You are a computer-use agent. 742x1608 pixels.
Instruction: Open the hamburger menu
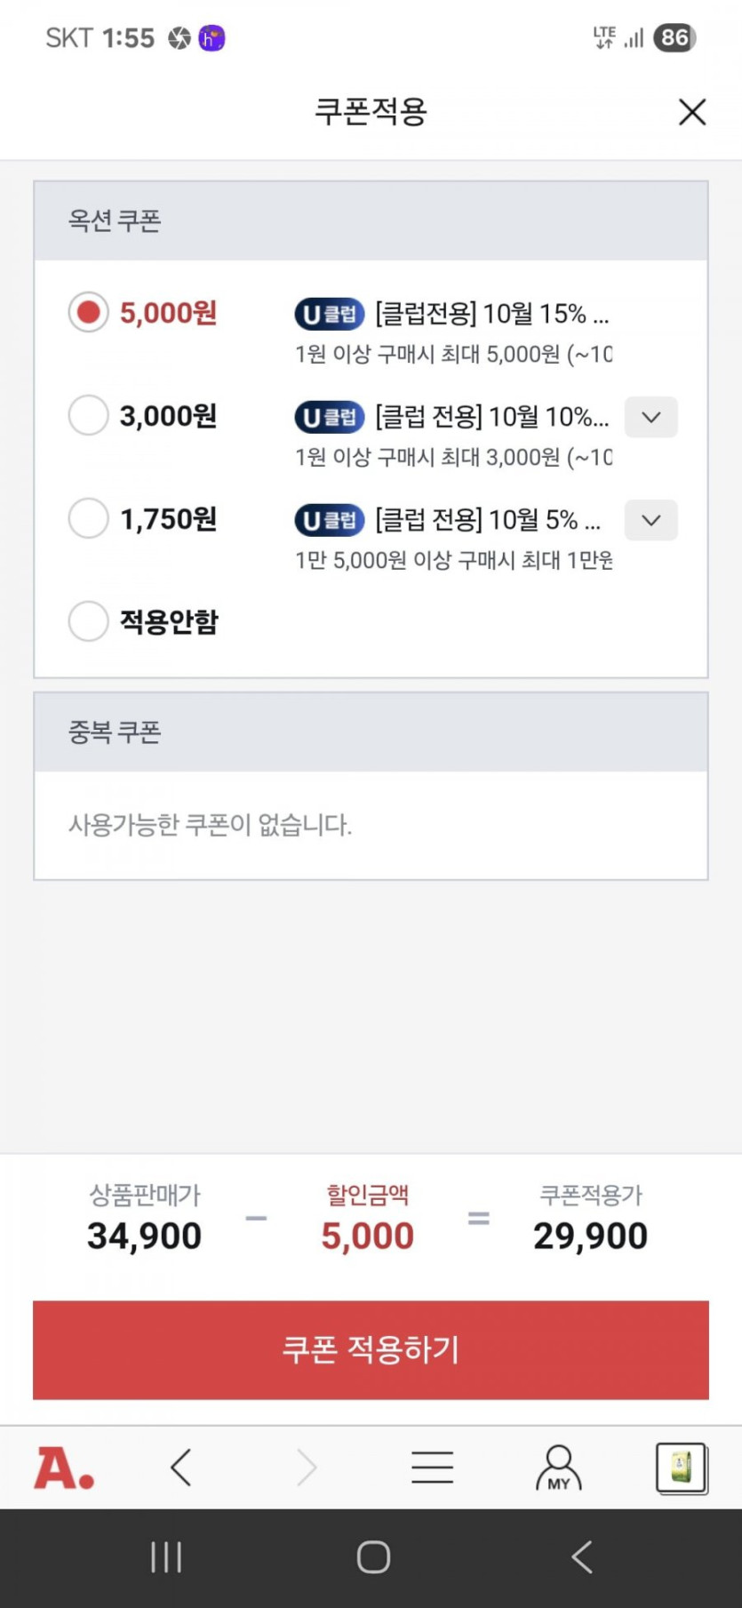point(433,1468)
